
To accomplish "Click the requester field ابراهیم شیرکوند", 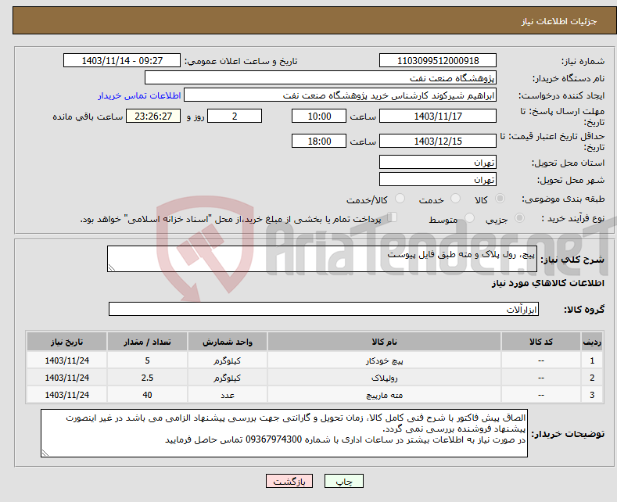I will [x=340, y=95].
